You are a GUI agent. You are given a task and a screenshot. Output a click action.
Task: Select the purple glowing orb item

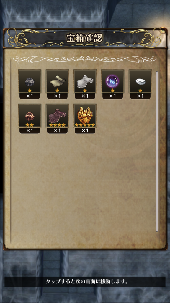click(113, 81)
